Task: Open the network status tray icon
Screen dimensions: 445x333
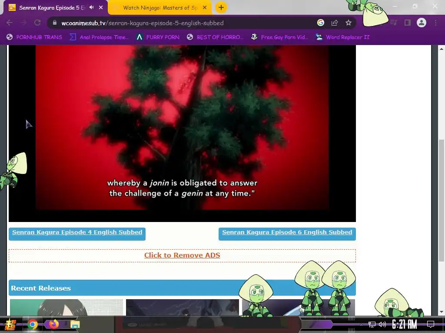Action: [372, 324]
